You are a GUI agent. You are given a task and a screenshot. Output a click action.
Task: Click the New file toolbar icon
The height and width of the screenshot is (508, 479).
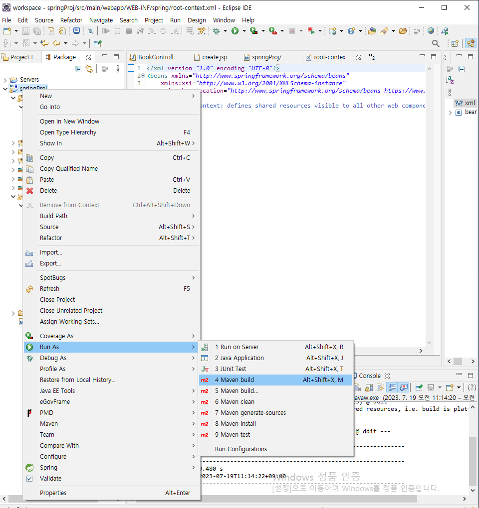(7, 31)
